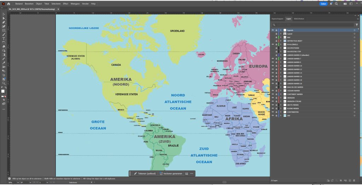Click the fill color swatch in toolbar

(3, 91)
